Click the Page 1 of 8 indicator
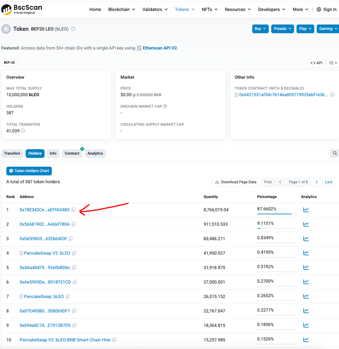Screen dimensions: 339x349 pos(298,182)
